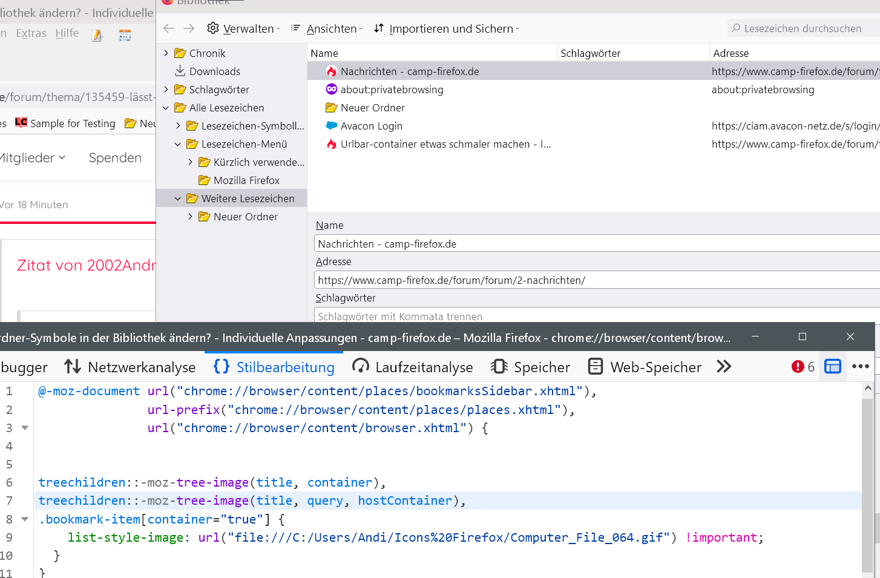Select the Mozilla Firefox bookmark folder
The height and width of the screenshot is (578, 880).
(246, 180)
